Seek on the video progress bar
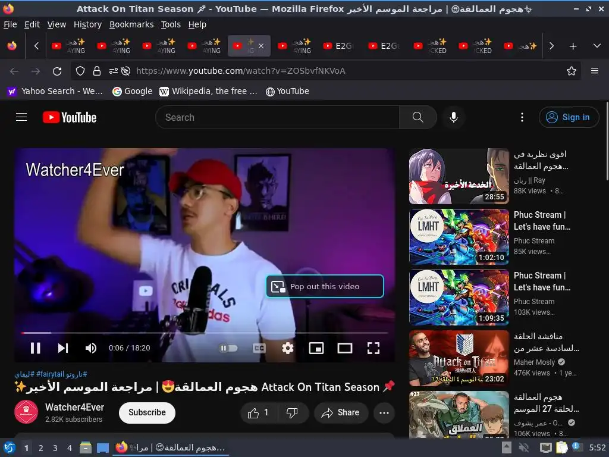 point(205,333)
